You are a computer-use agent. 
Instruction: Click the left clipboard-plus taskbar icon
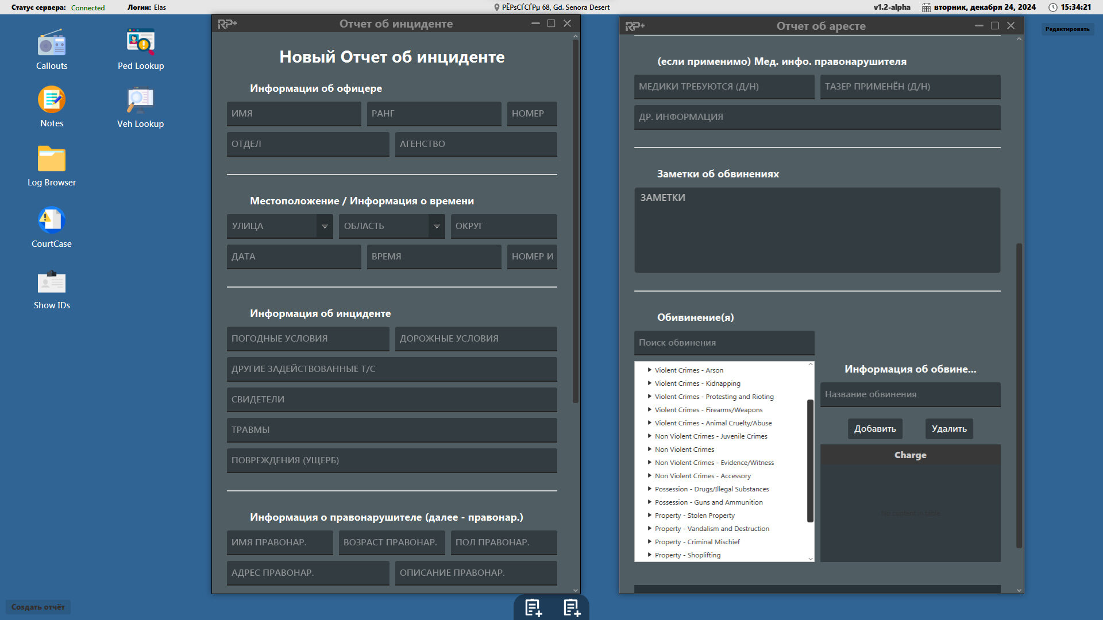(x=533, y=607)
